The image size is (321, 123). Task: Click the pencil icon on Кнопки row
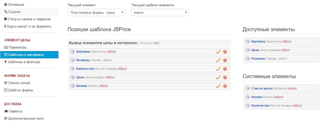point(218,86)
